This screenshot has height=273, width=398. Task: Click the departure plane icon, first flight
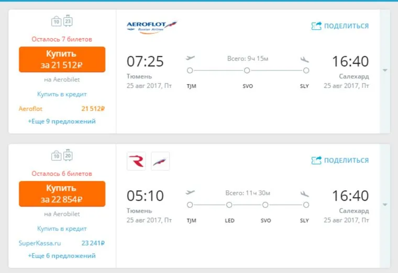[190, 59]
